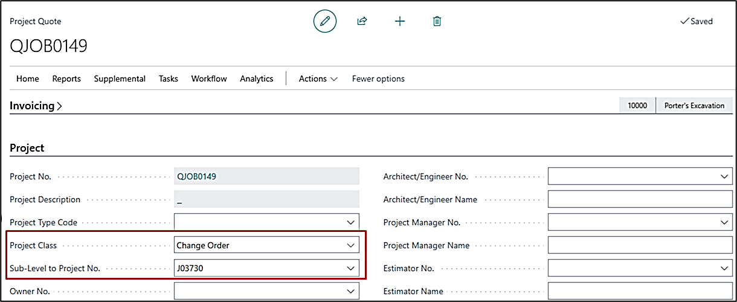The image size is (737, 302).
Task: Expand the Invoicing section header
Action: click(x=36, y=106)
